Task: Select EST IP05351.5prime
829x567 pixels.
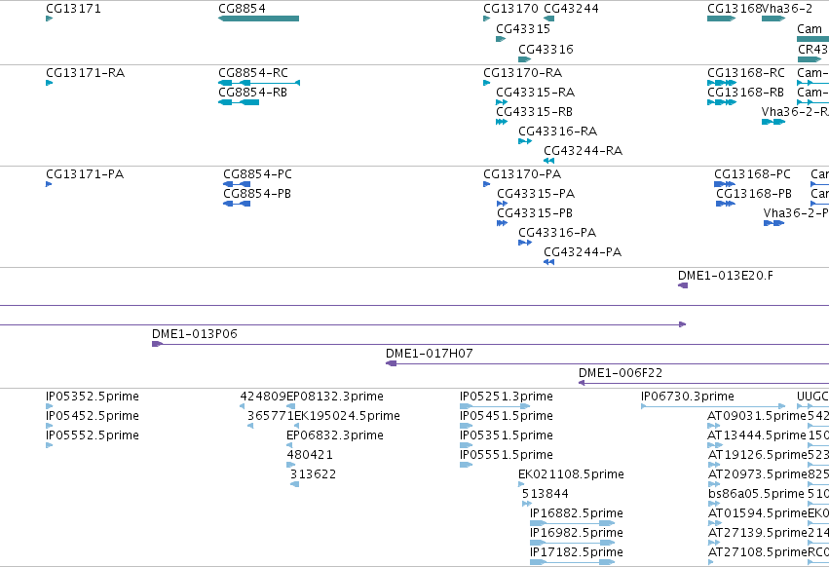Action: (x=507, y=435)
